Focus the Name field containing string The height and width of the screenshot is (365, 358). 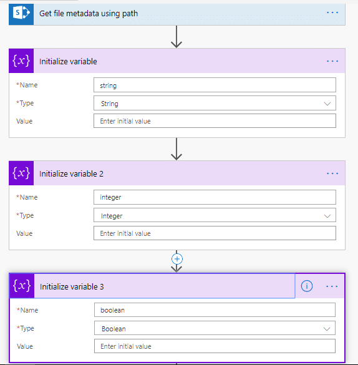215,85
